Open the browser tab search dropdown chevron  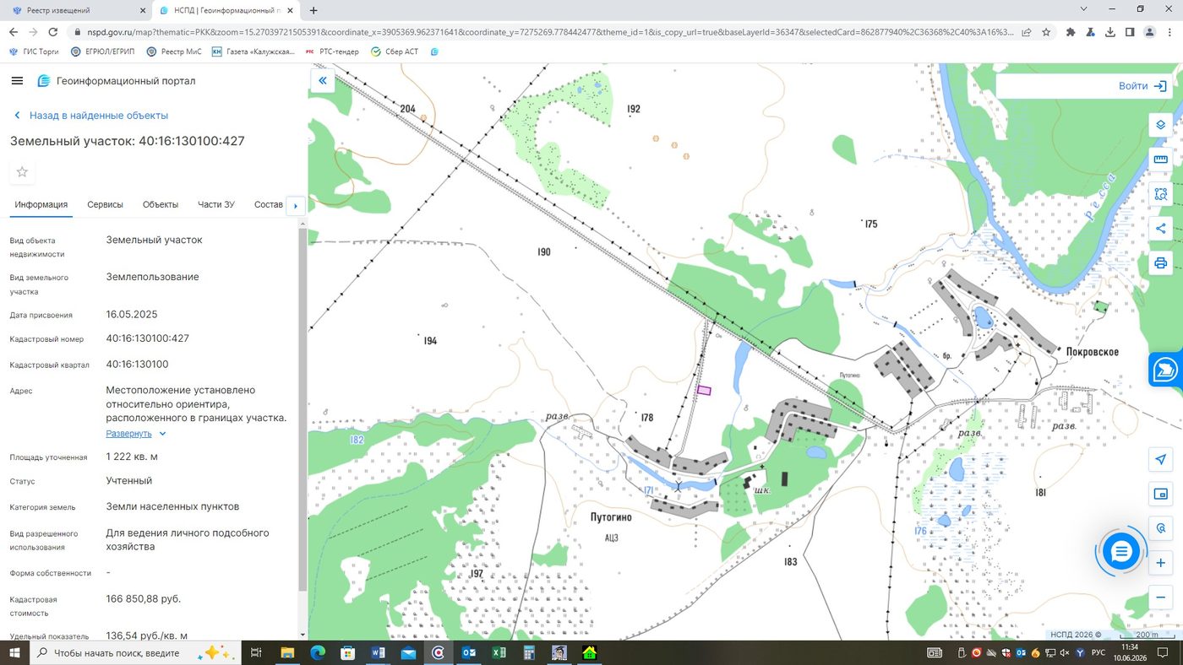click(x=1084, y=9)
